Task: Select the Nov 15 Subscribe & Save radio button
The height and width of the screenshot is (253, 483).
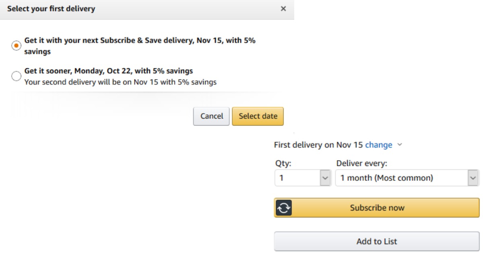Action: [17, 46]
